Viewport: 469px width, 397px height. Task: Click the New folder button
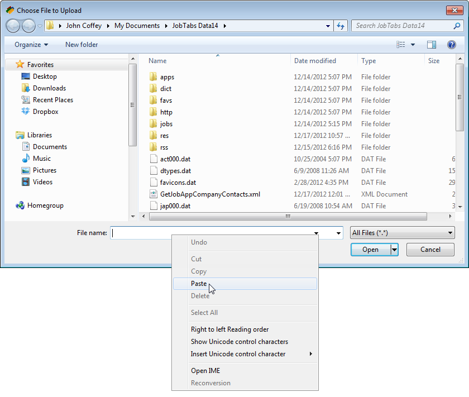(x=82, y=45)
